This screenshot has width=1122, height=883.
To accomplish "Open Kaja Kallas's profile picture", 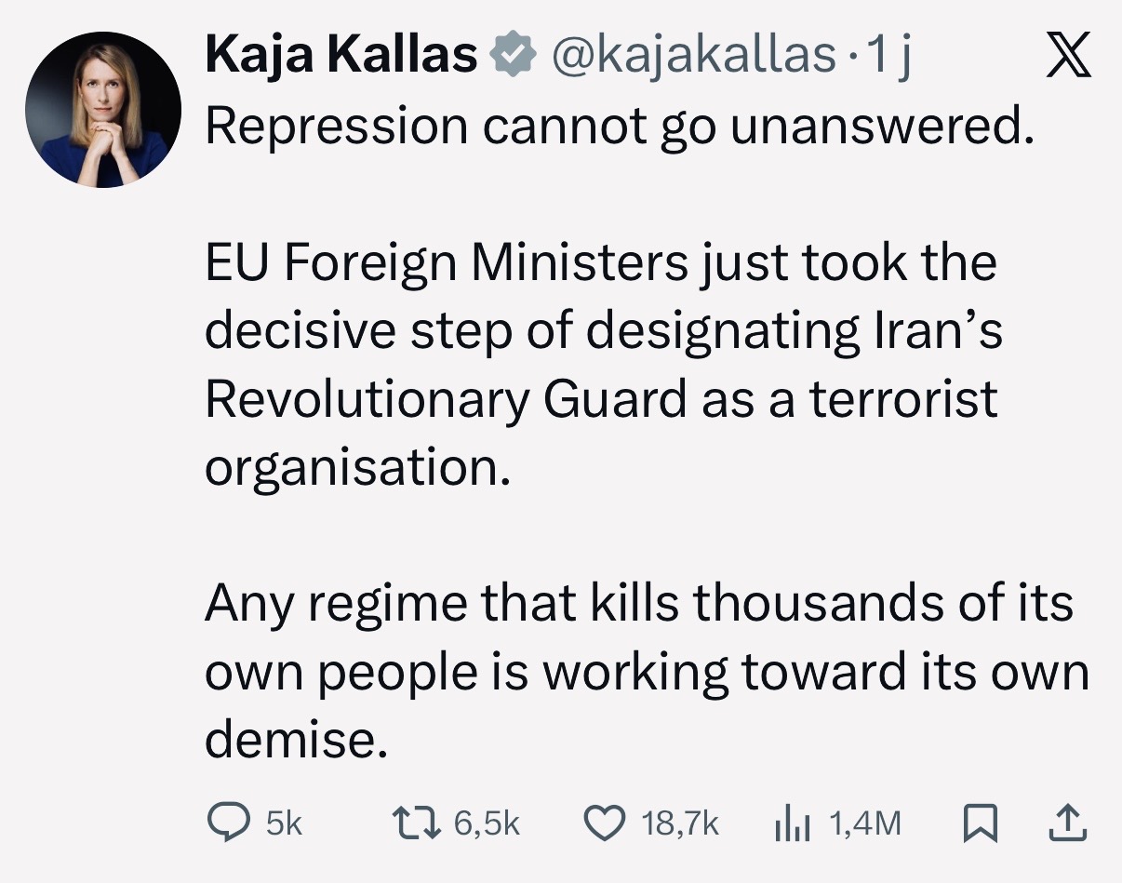I will [102, 110].
